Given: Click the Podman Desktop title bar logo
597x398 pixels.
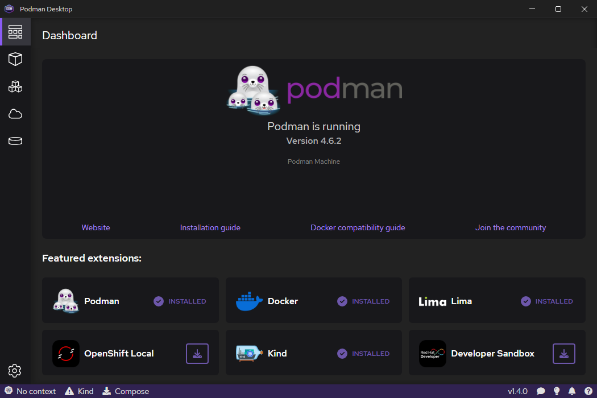Looking at the screenshot, I should coord(9,9).
